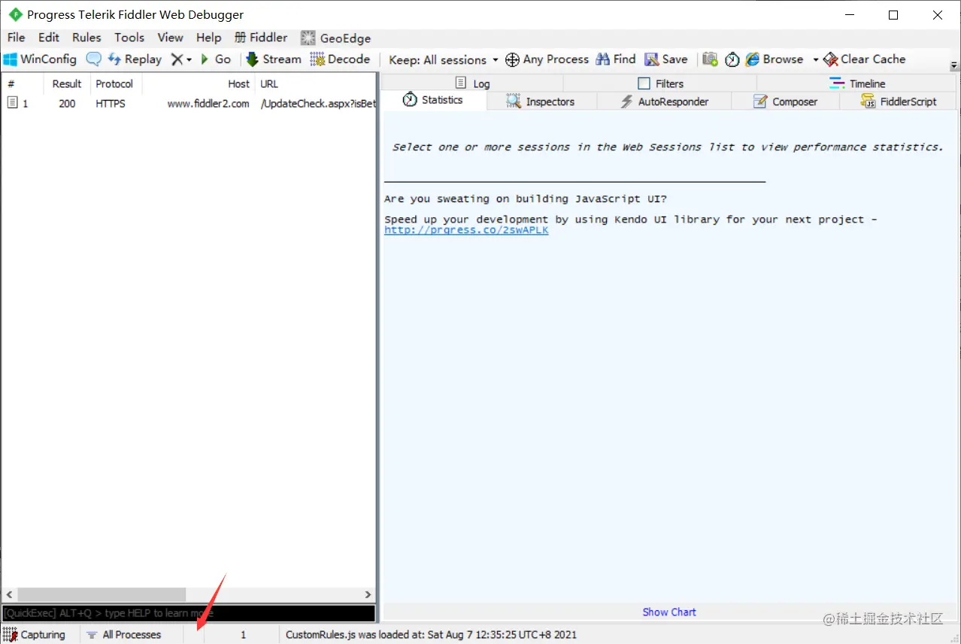This screenshot has height=644, width=961.
Task: Open the Edit menu
Action: tap(49, 38)
